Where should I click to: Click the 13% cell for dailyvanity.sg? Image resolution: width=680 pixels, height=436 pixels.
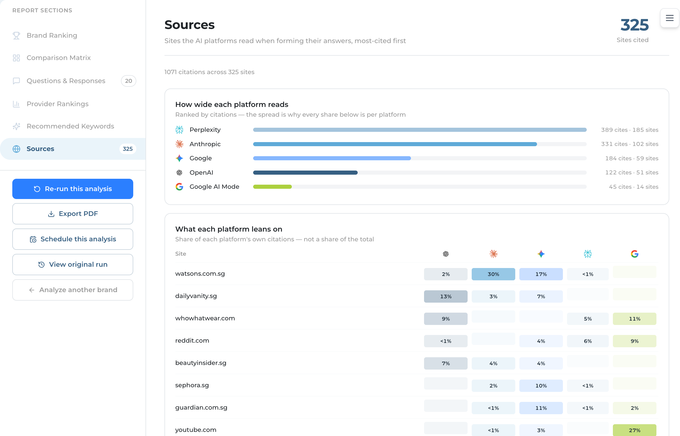point(446,296)
